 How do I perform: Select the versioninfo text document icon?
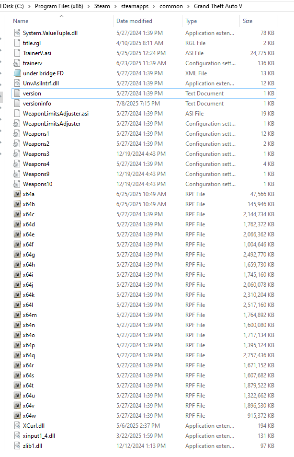tap(17, 104)
